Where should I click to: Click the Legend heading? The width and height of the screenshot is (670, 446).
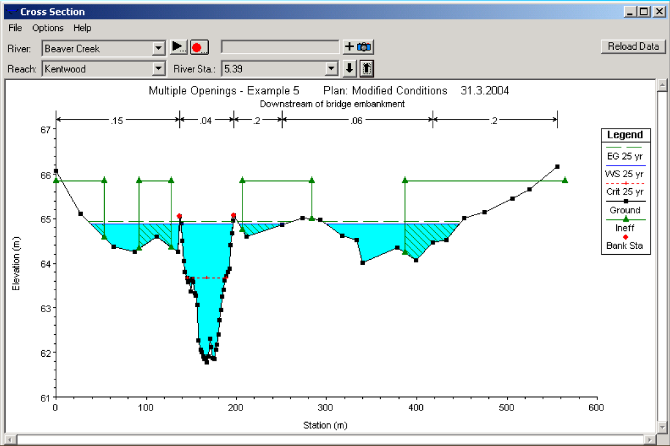click(625, 135)
